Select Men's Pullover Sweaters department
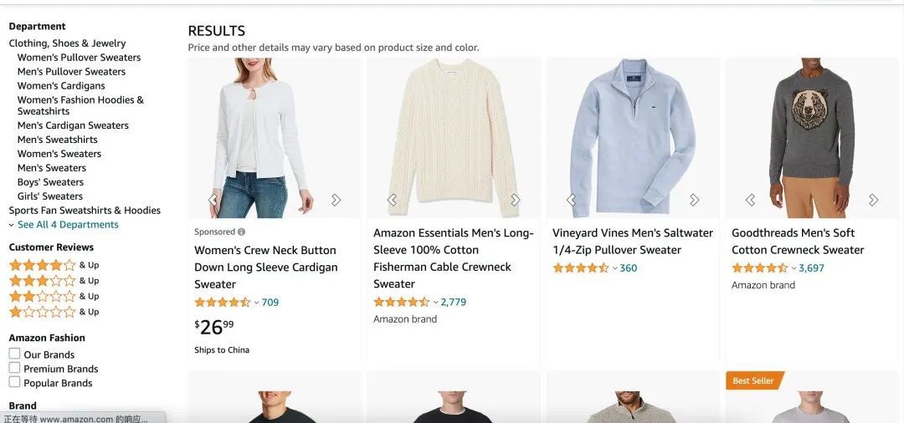904x423 pixels. coord(71,72)
